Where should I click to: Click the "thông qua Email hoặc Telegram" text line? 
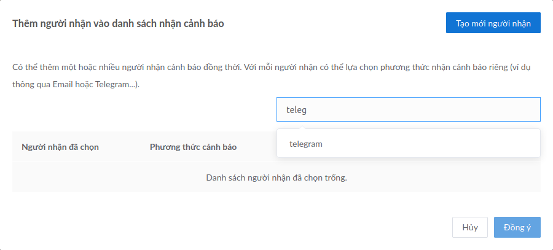coord(76,85)
